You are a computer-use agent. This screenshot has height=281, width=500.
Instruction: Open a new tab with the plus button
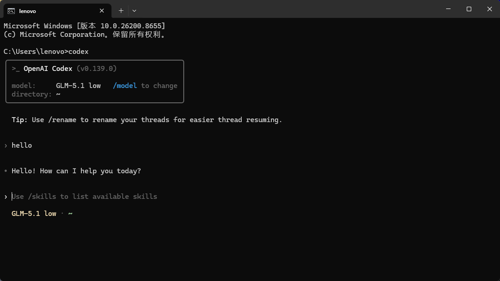[121, 11]
